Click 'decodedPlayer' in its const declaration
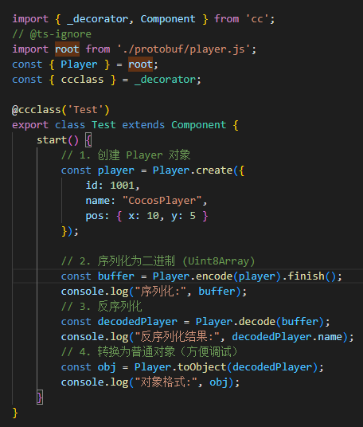This screenshot has height=427, width=363. tap(138, 322)
